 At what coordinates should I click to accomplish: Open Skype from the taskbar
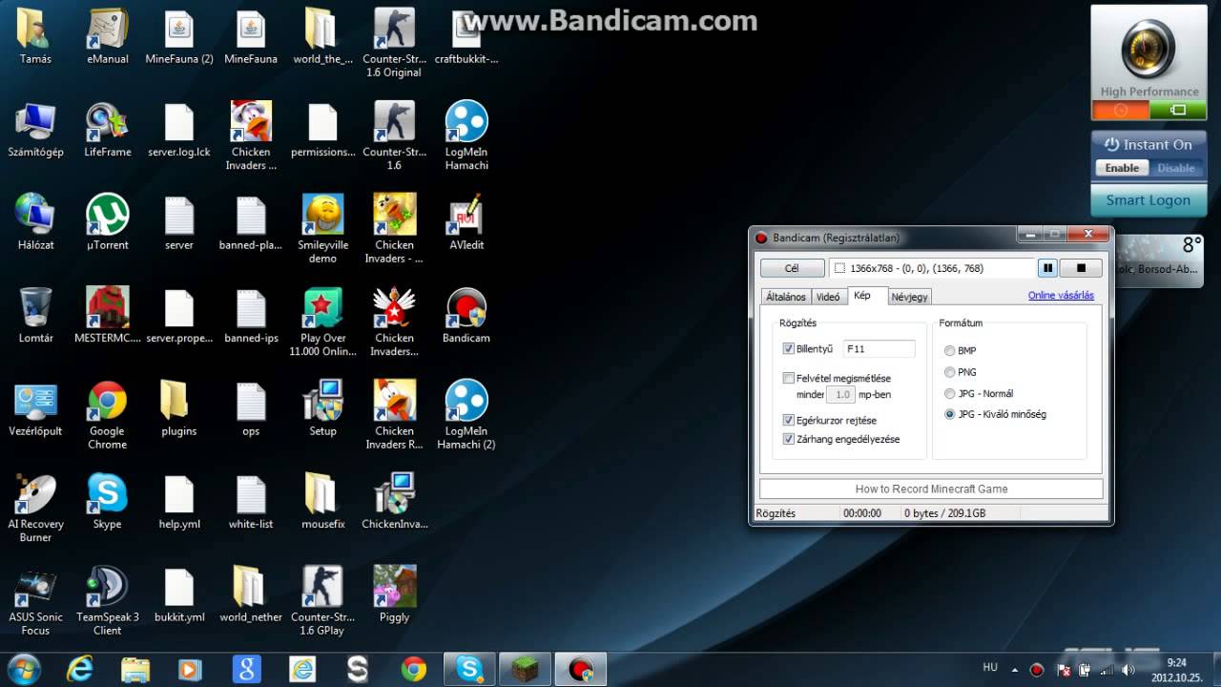(469, 669)
